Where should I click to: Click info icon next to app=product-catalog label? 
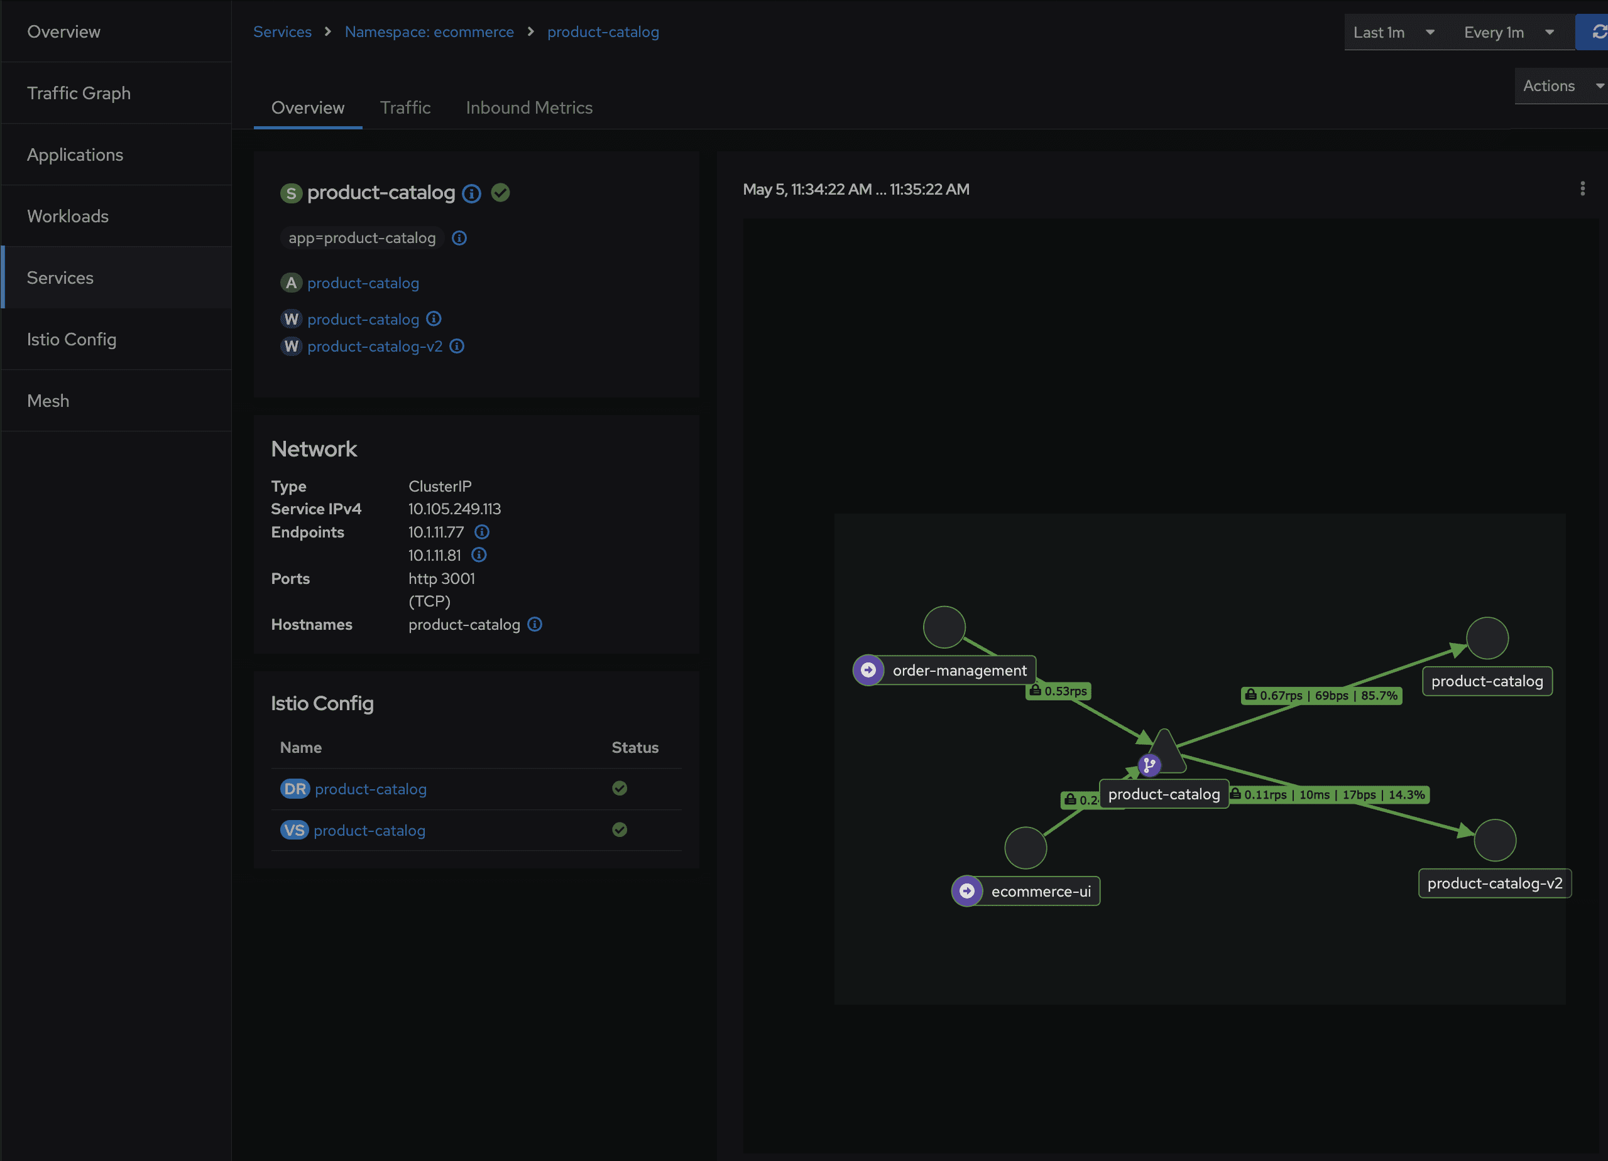coord(459,238)
